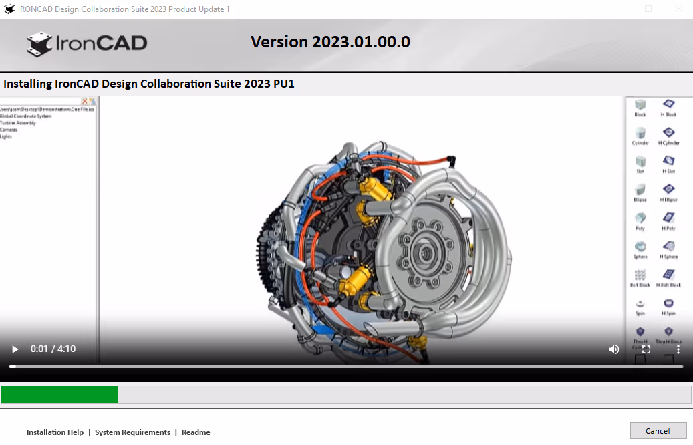Select the Ellipse shape icon
This screenshot has height=445, width=693.
pyautogui.click(x=640, y=190)
